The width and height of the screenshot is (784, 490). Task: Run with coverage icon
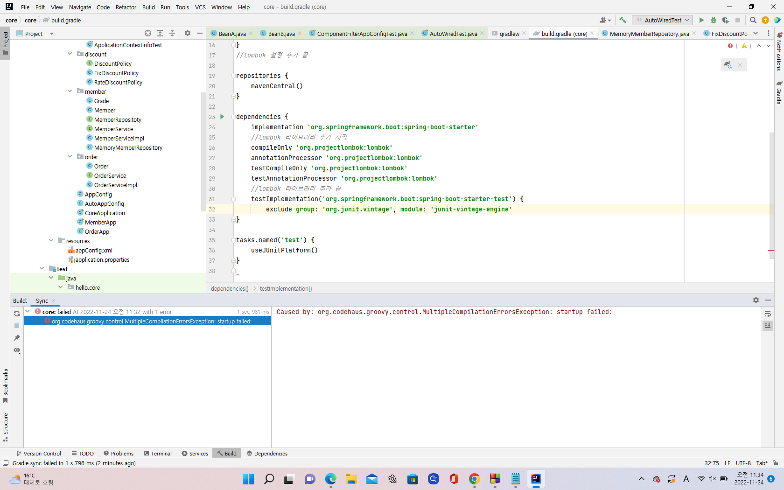(x=725, y=20)
